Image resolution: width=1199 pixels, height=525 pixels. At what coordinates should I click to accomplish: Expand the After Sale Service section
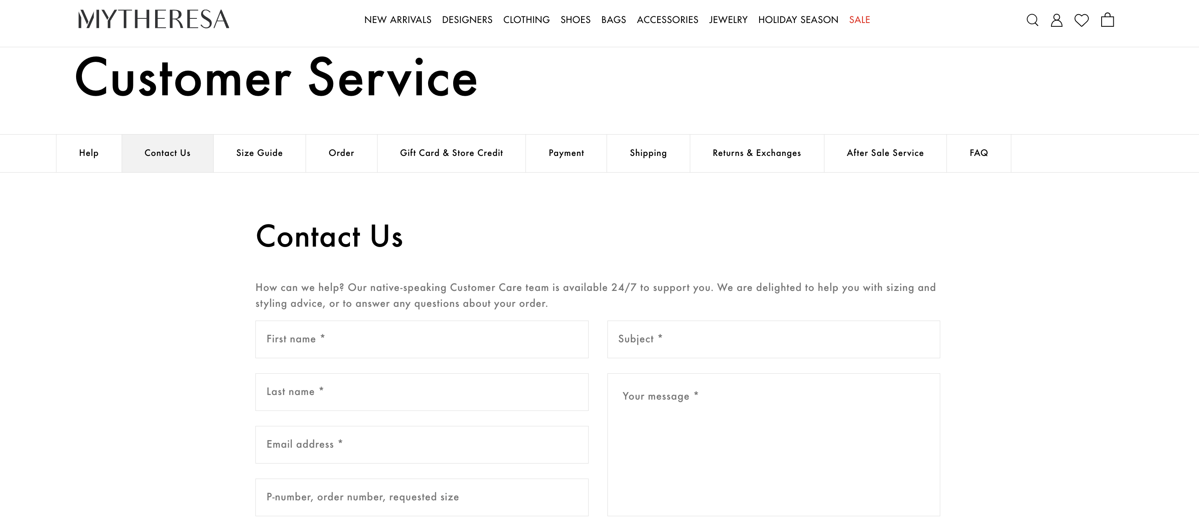885,153
